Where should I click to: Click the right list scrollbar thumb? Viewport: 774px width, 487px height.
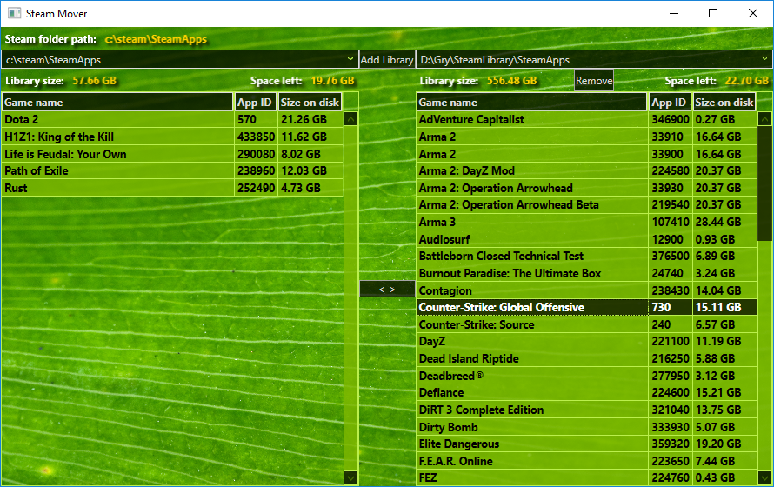click(x=764, y=183)
